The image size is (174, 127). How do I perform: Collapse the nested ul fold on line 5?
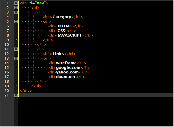point(16,21)
